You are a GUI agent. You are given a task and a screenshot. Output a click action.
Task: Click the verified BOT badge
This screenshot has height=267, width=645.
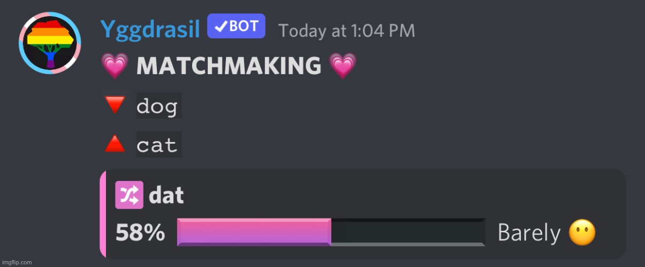(x=236, y=26)
